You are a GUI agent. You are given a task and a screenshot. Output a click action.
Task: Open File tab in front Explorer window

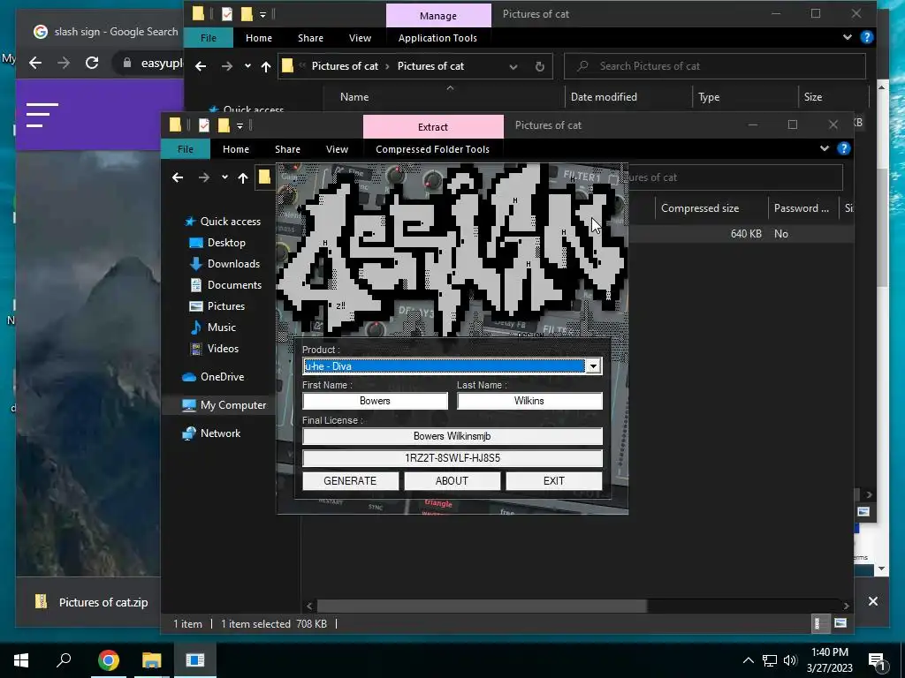pyautogui.click(x=186, y=148)
